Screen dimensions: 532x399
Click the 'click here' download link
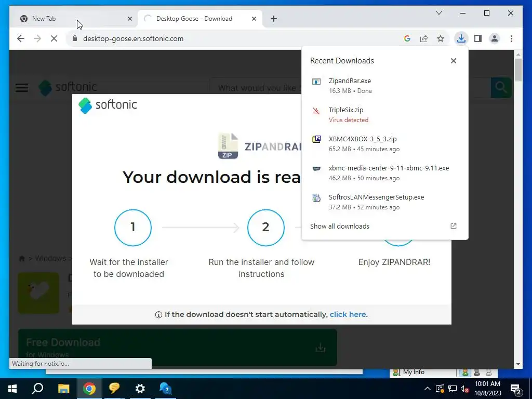point(348,314)
